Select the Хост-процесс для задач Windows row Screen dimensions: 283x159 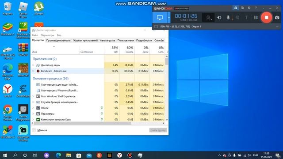[98, 84]
